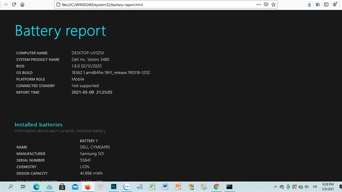The image size is (342, 192).
Task: Select the Not supported value
Action: [x=85, y=86]
